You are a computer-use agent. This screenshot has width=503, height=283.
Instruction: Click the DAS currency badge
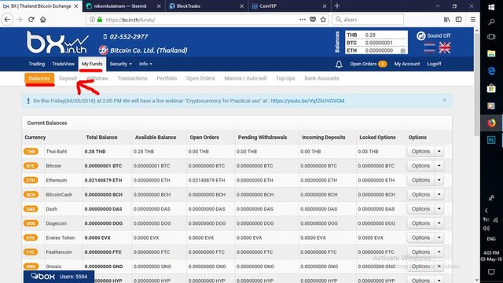click(x=31, y=209)
